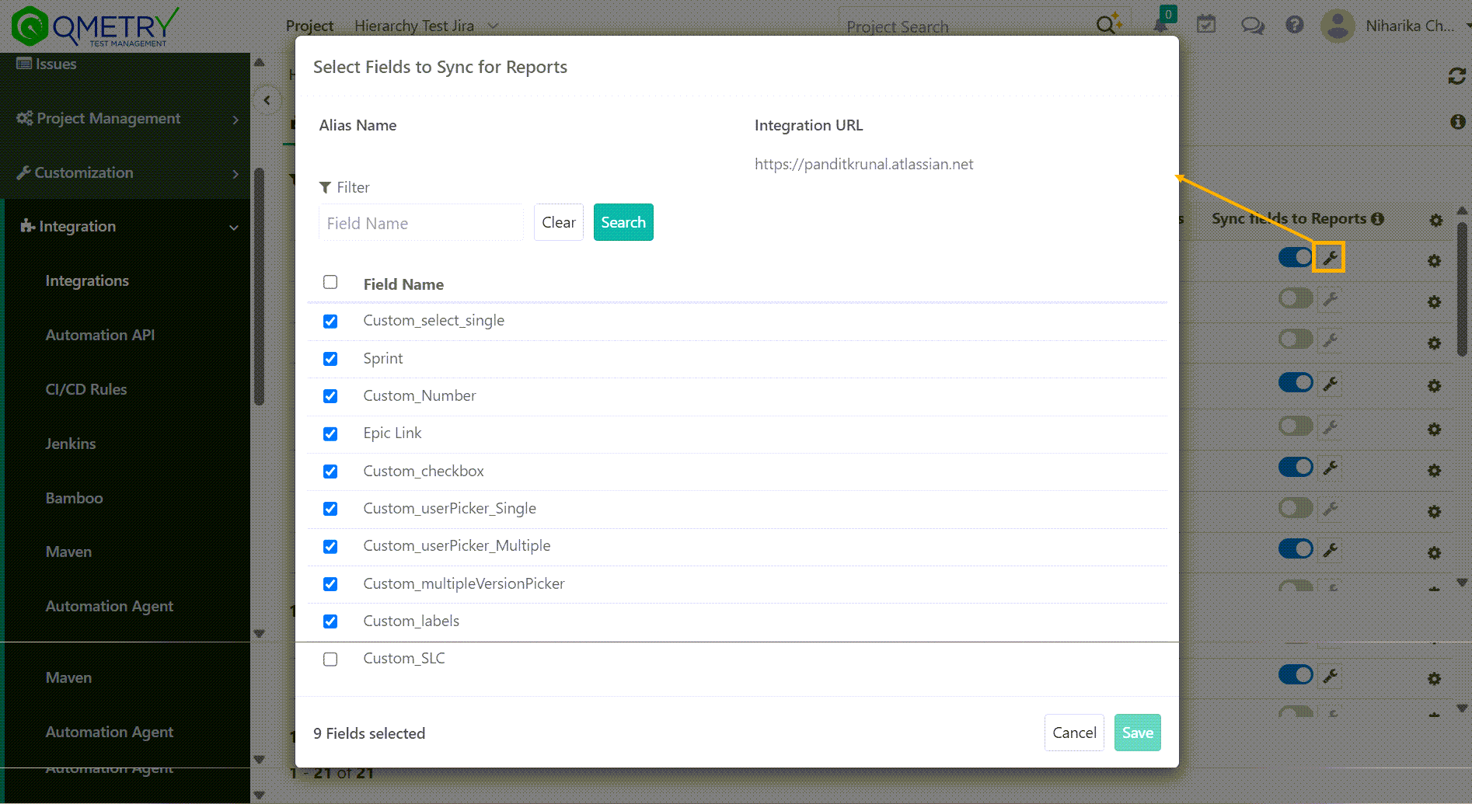Clear the field filter with the Clear button
The image size is (1472, 804).
(x=558, y=222)
